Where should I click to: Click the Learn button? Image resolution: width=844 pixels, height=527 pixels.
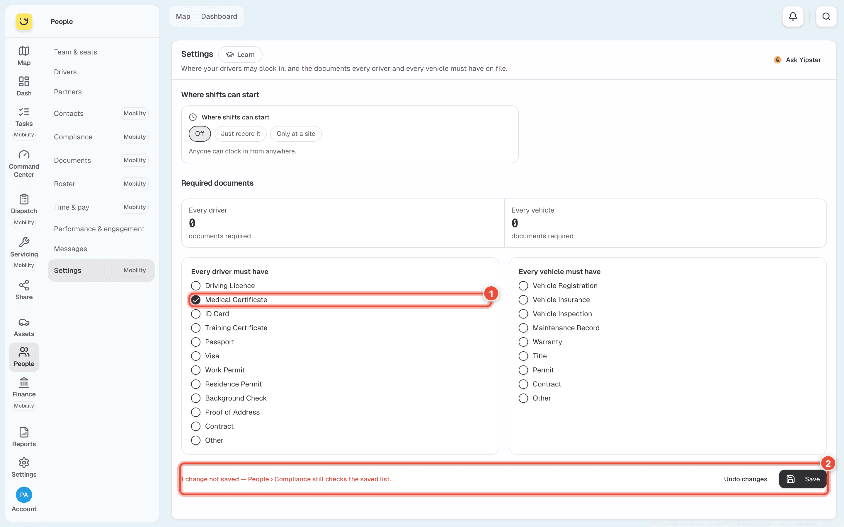coord(240,54)
